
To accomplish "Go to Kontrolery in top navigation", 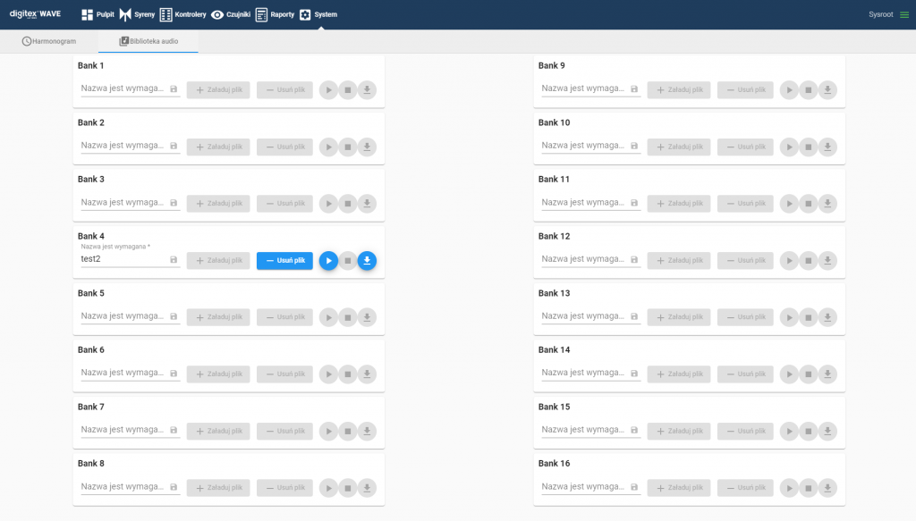I will (182, 14).
